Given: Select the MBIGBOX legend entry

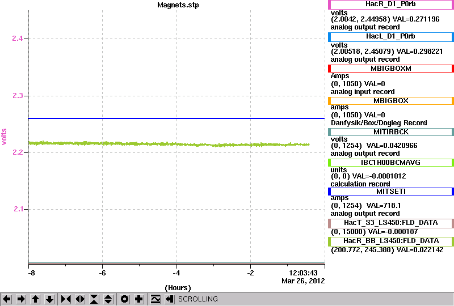Looking at the screenshot, I should point(390,101).
